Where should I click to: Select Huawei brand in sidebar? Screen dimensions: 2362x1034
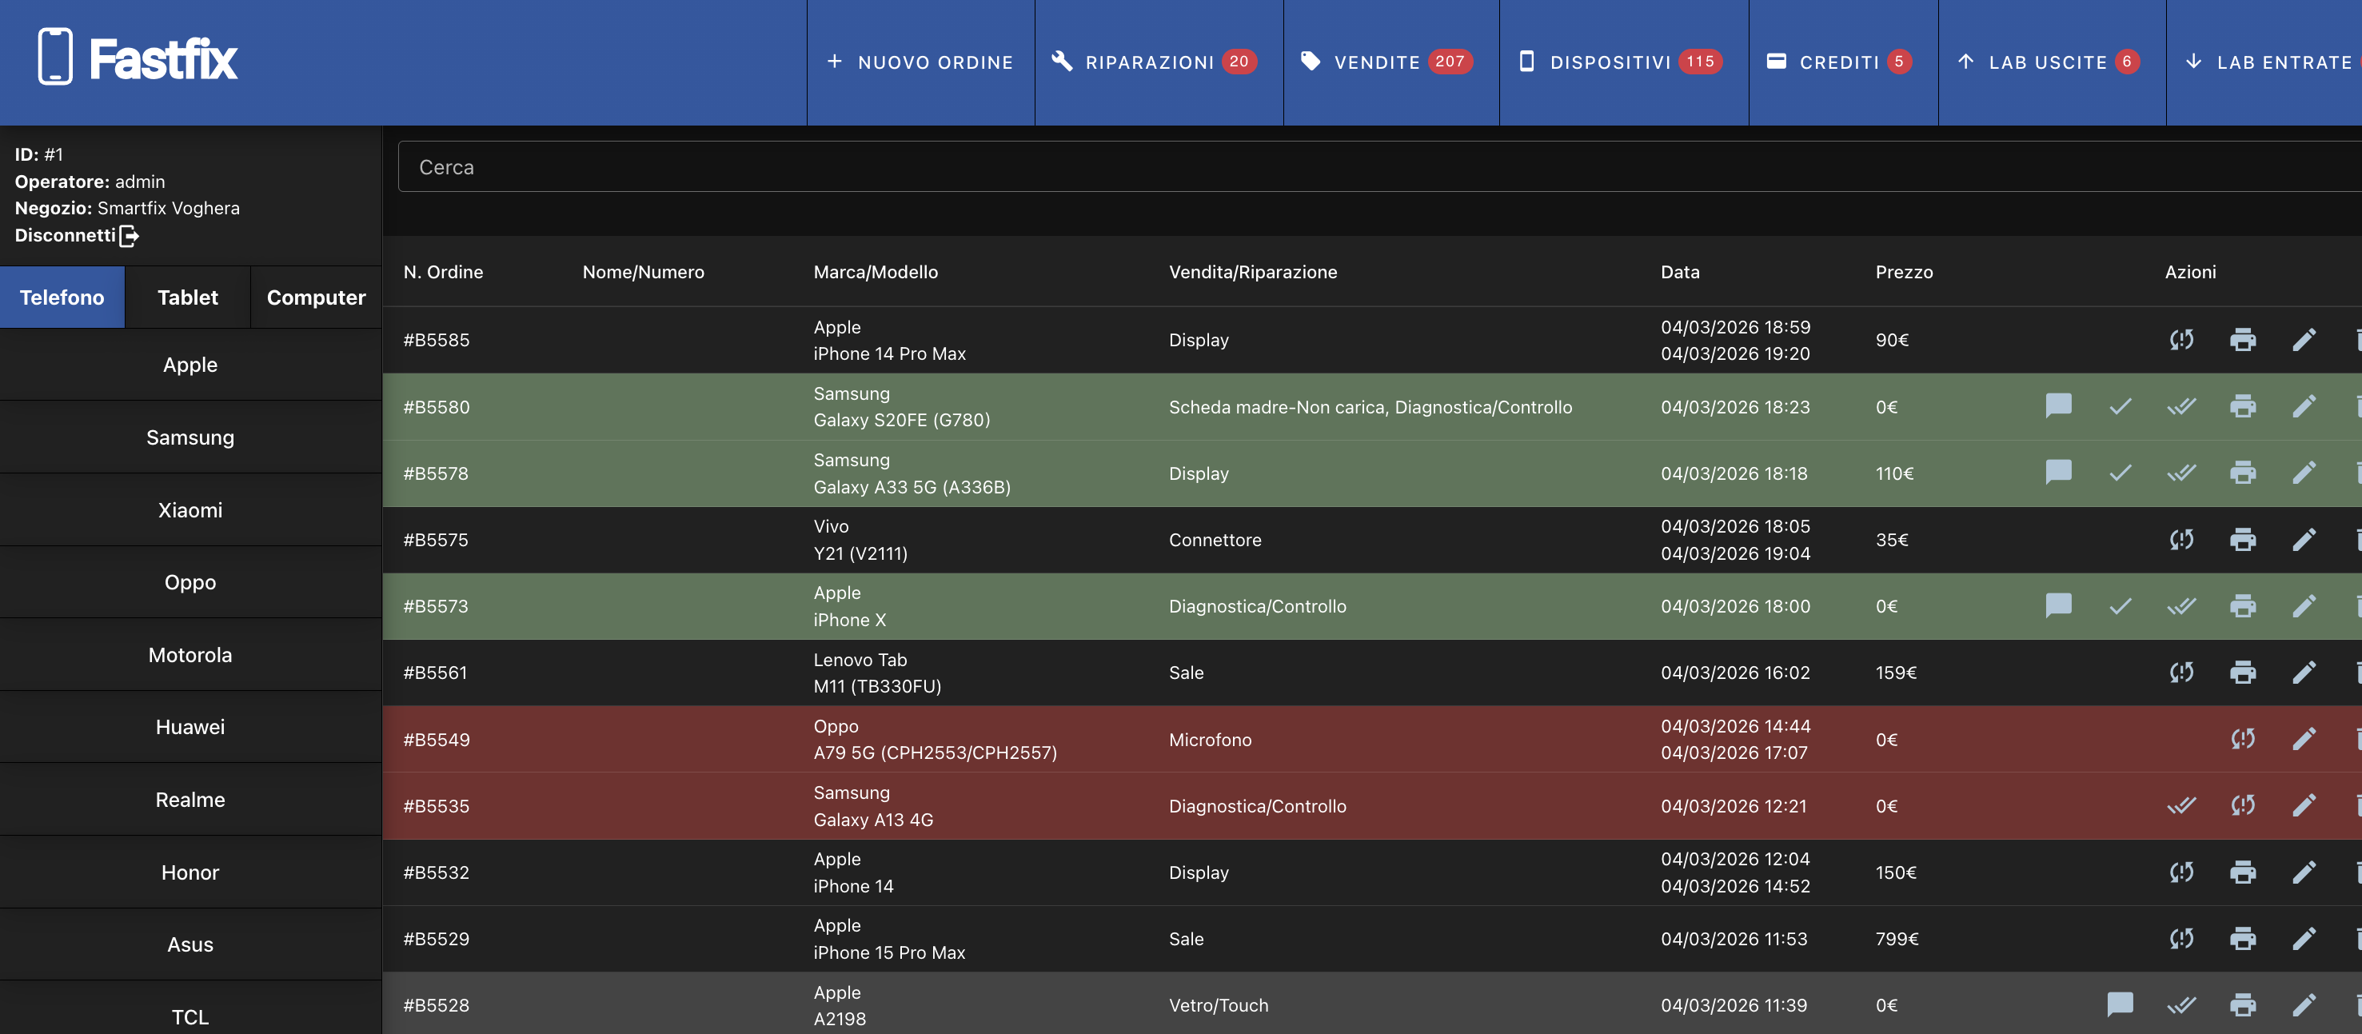(191, 727)
